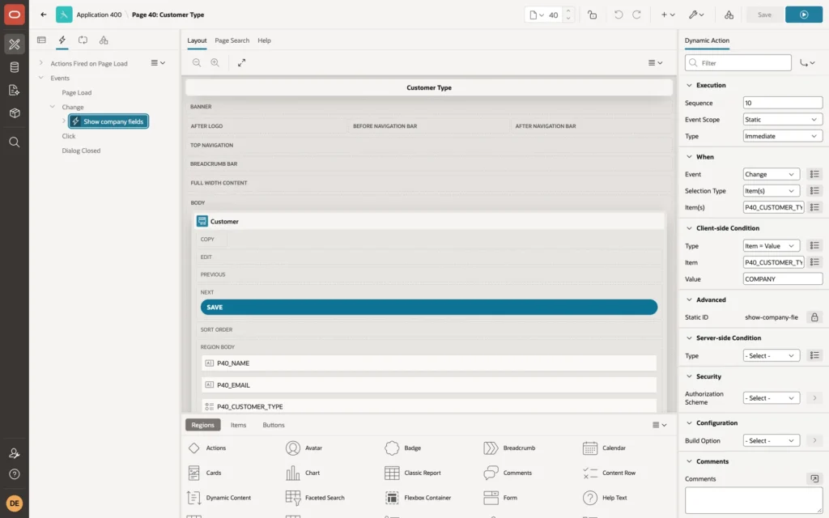Screen dimensions: 829x518
Task: Select the Calendar region type
Action: 604,448
